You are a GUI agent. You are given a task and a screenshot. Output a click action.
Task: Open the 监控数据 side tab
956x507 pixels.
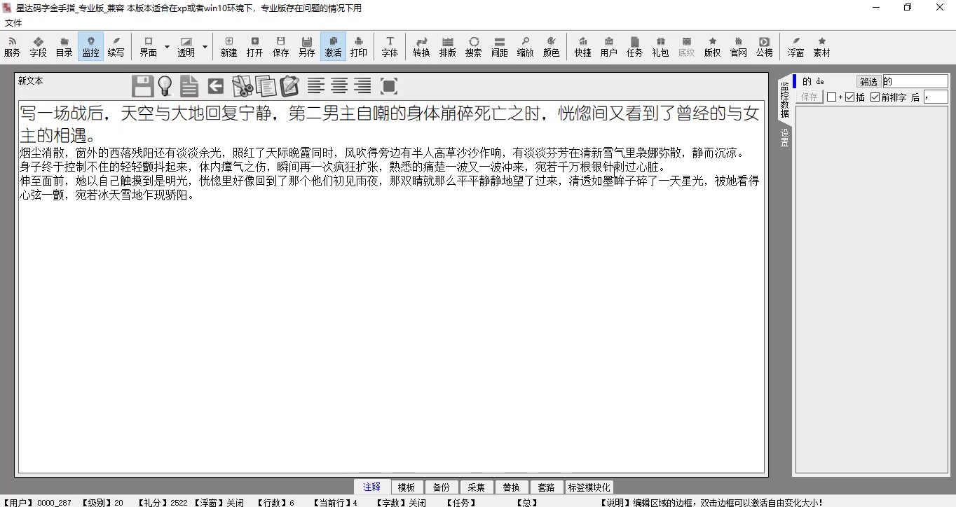(x=784, y=99)
